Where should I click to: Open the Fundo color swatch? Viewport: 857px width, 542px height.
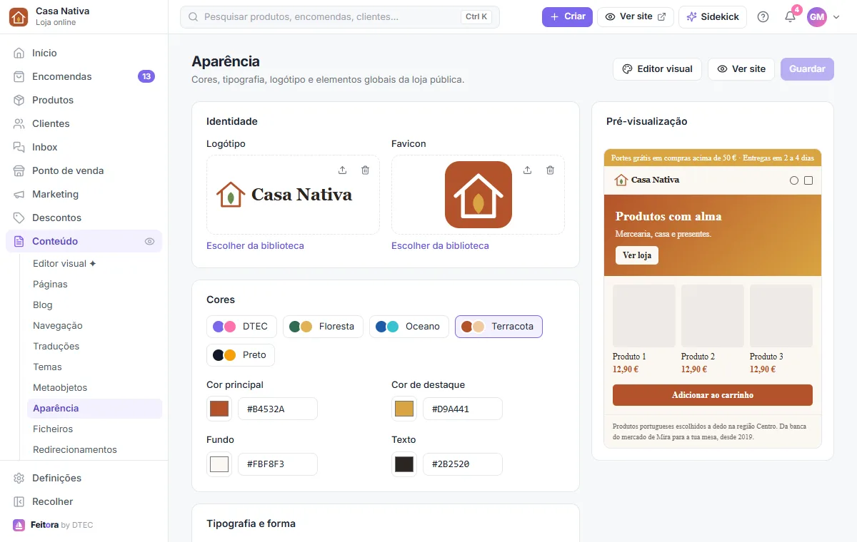tap(219, 464)
